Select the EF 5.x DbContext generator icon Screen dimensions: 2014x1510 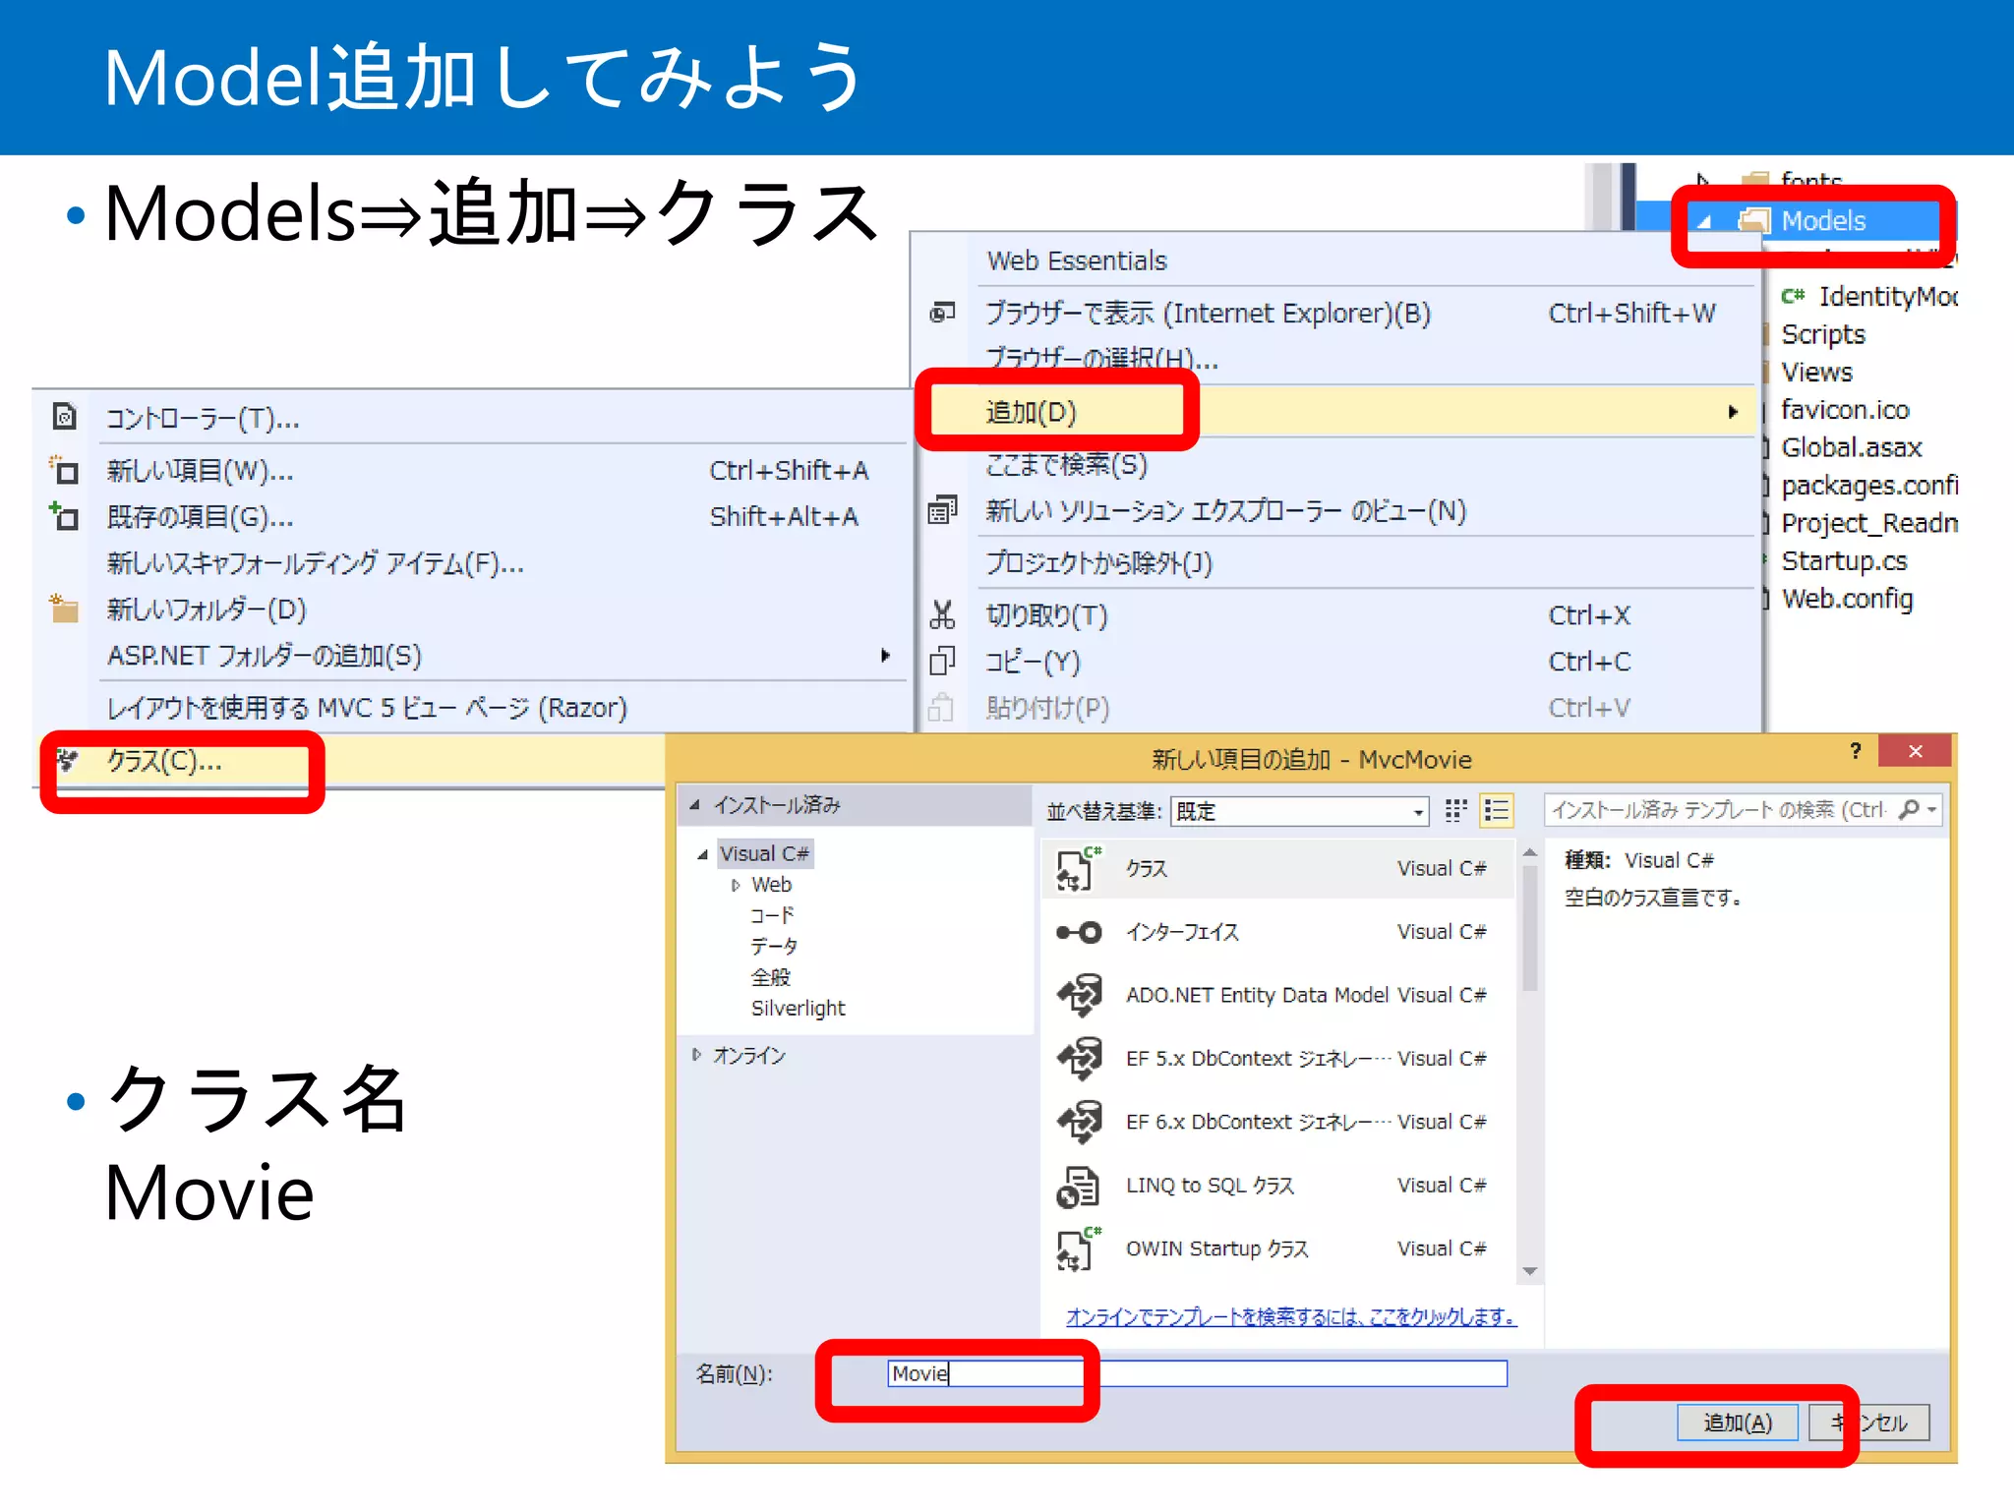1079,1059
